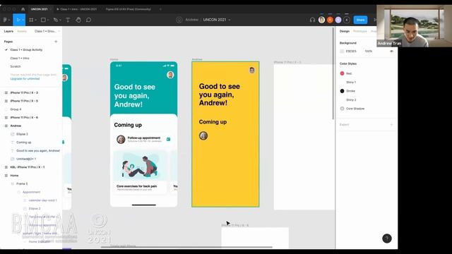Select the Text tool
Screen dimensions: 452x254
click(68, 20)
